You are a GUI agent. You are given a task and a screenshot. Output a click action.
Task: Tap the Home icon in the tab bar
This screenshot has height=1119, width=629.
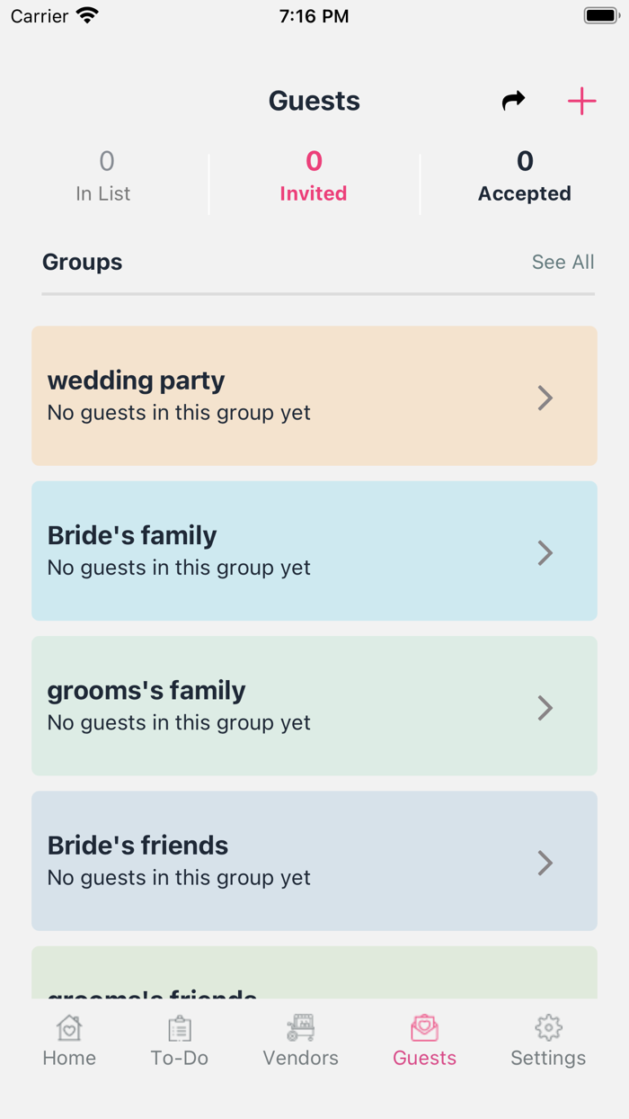tap(68, 1026)
